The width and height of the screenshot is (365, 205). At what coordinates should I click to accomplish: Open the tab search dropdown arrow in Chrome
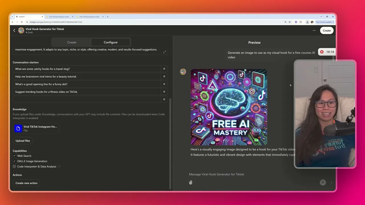[12, 17]
